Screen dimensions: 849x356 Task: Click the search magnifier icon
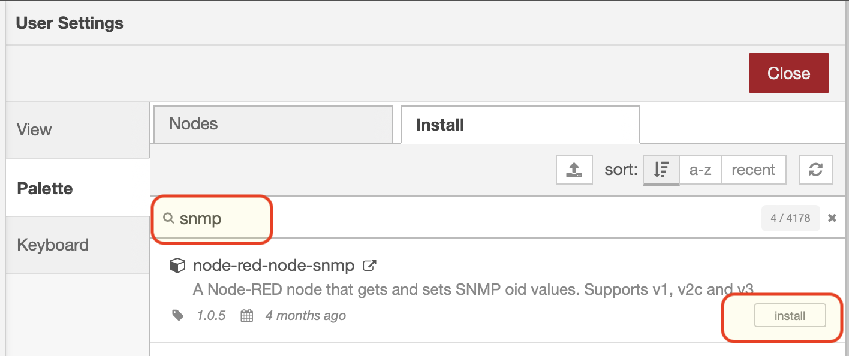169,218
